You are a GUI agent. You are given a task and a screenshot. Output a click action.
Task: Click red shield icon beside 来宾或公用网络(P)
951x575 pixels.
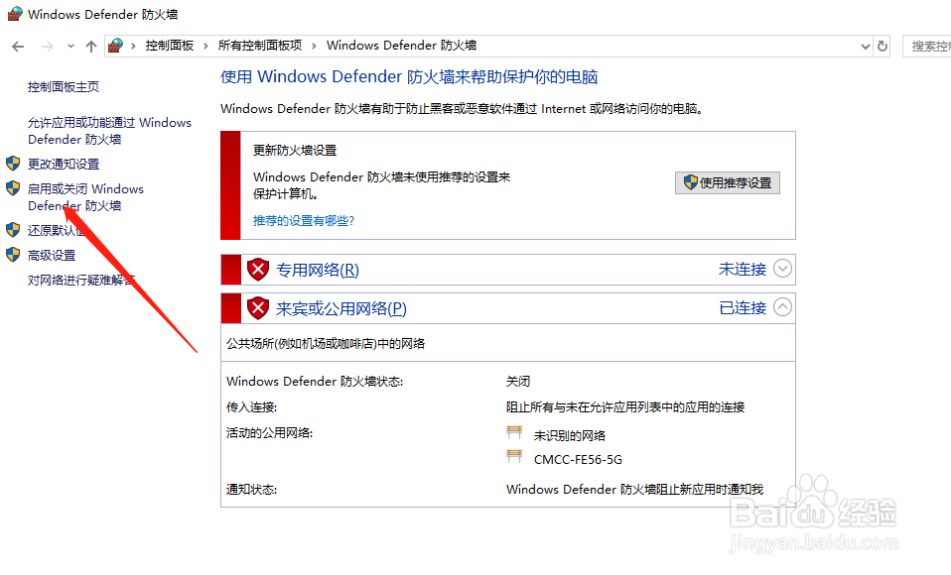pyautogui.click(x=258, y=308)
